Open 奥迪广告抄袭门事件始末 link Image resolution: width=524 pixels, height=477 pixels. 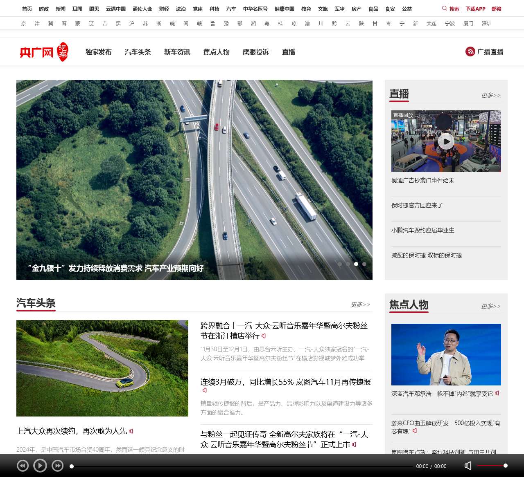tap(423, 180)
